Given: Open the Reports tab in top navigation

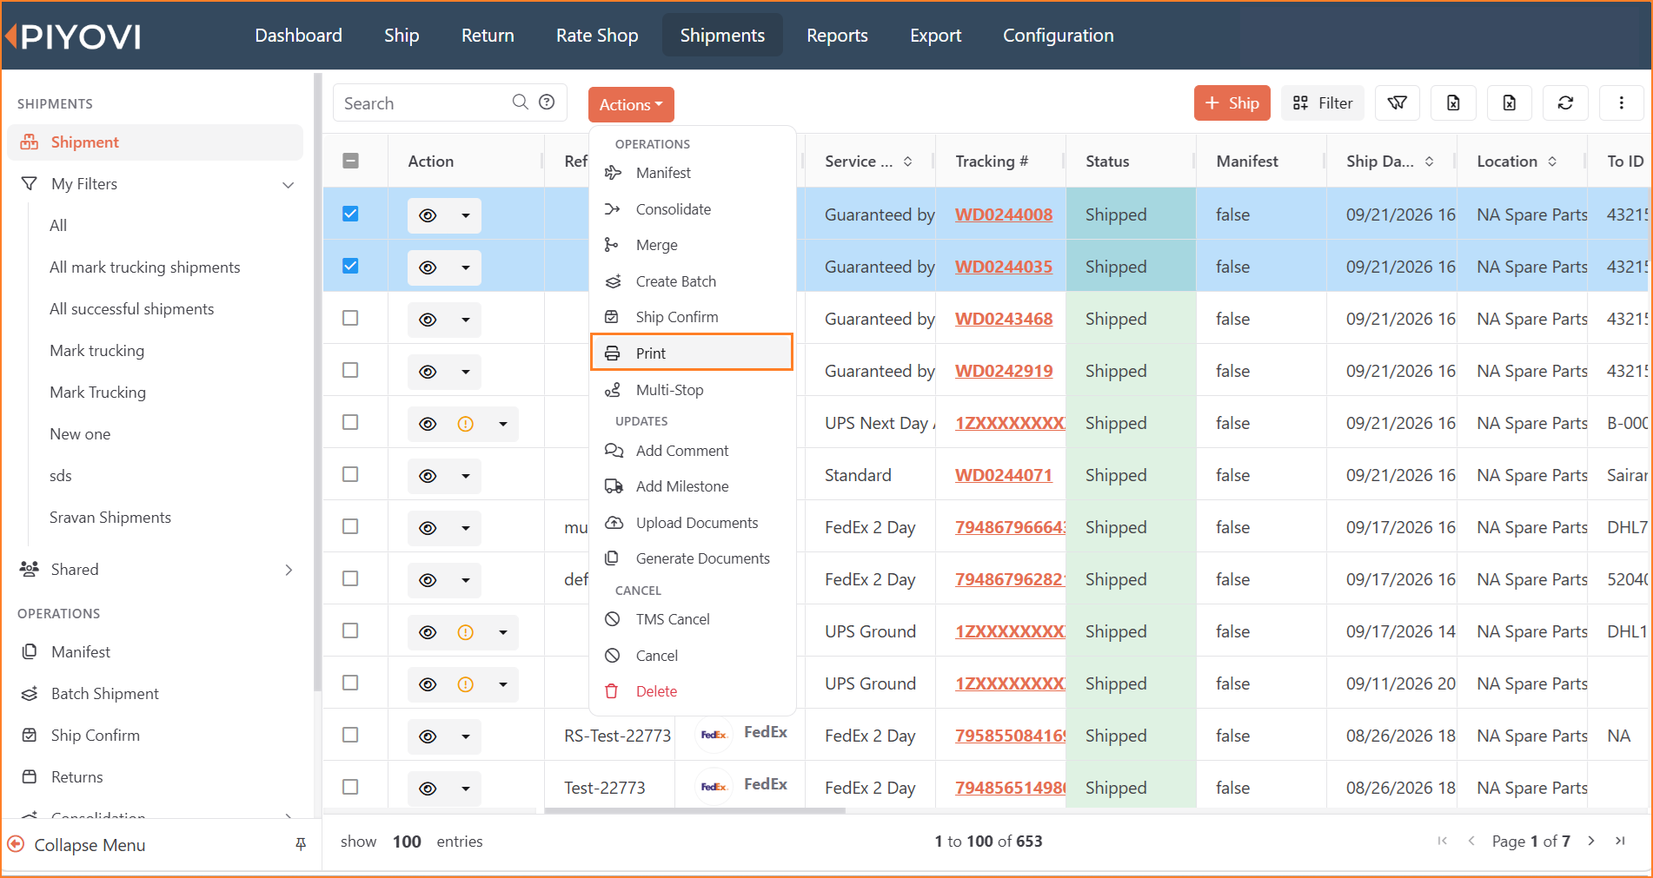Looking at the screenshot, I should click(x=837, y=36).
